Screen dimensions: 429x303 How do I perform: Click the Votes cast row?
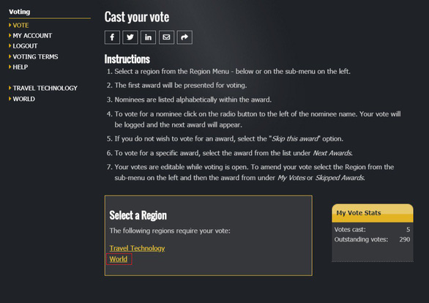point(372,229)
